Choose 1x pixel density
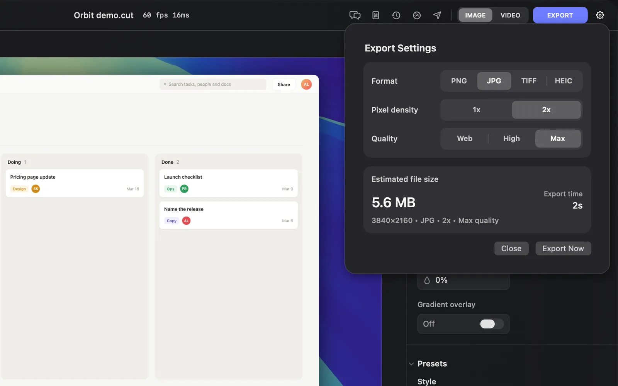 pyautogui.click(x=477, y=110)
